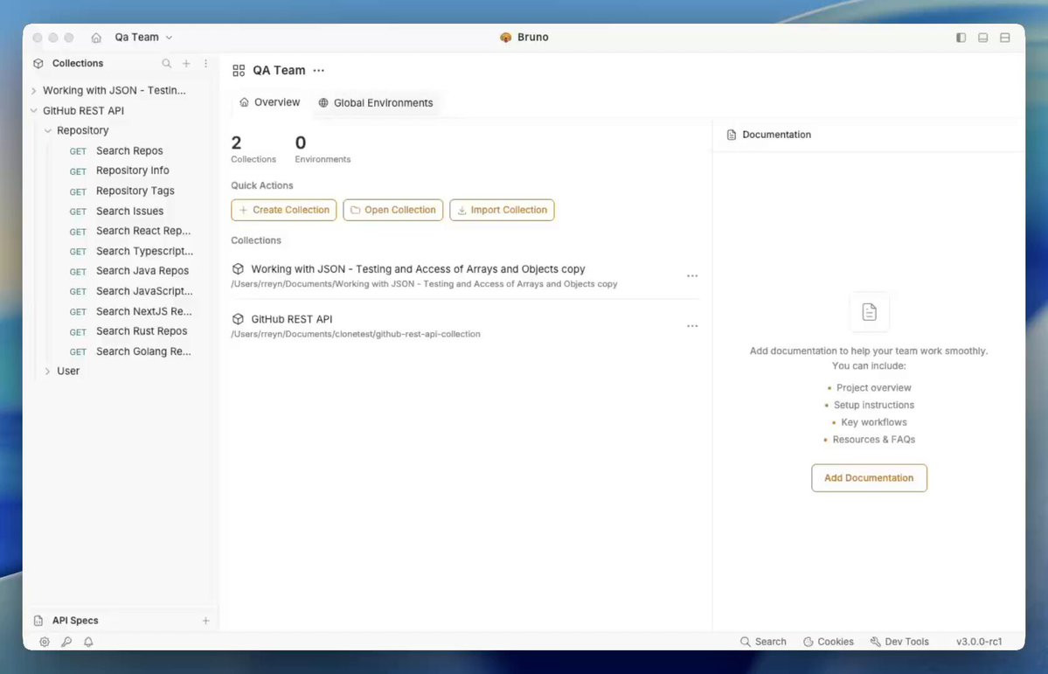
Task: Click the v3.0.0-rc1 version label
Action: pos(979,642)
